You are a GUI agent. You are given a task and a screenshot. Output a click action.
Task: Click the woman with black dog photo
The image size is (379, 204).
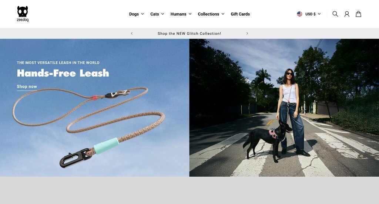[284, 108]
